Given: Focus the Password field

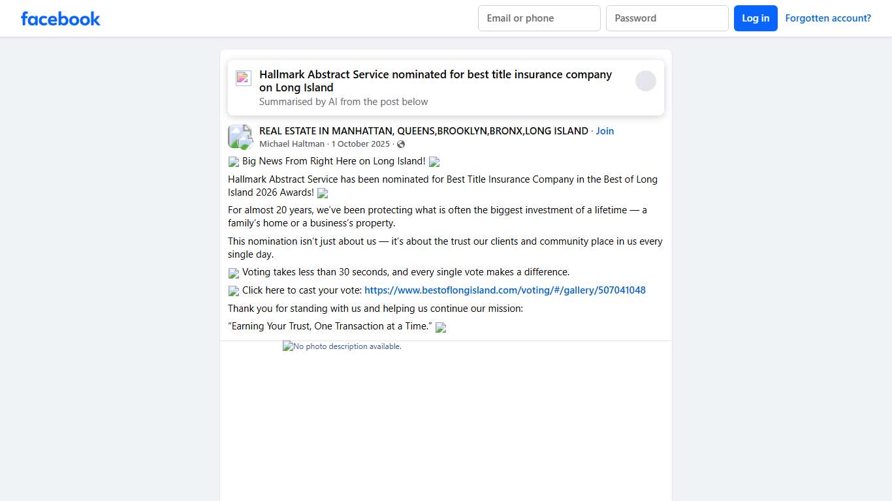Looking at the screenshot, I should 667,18.
